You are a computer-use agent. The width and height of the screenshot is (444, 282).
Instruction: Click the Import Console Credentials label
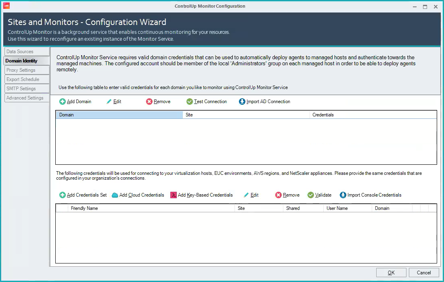374,195
